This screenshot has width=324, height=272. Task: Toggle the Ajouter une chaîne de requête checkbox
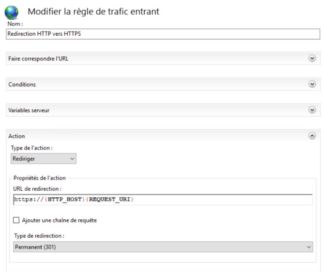pos(16,220)
